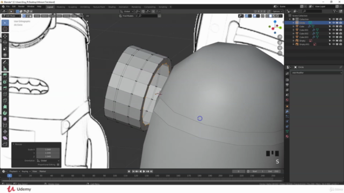This screenshot has width=344, height=193.
Task: Open the File menu
Action: [8, 7]
